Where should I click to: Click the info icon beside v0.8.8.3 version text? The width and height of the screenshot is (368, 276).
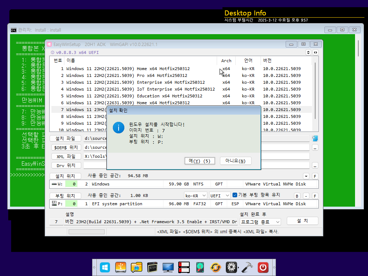(x=52, y=52)
